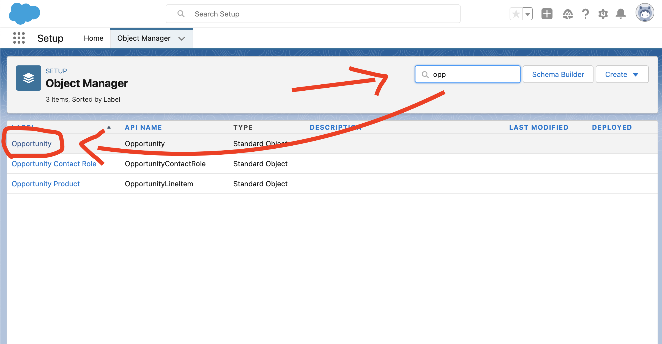Viewport: 662px width, 344px height.
Task: Sort by API NAME column header
Action: tap(143, 127)
